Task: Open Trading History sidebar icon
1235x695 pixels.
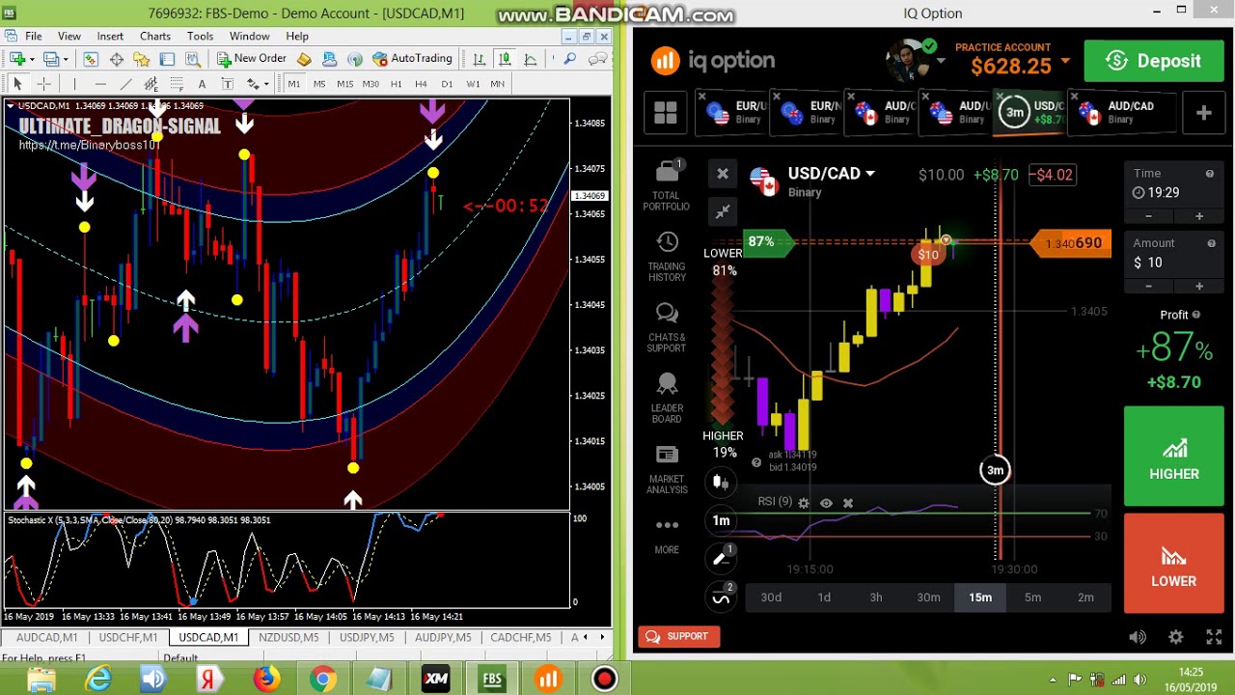Action: pos(667,257)
